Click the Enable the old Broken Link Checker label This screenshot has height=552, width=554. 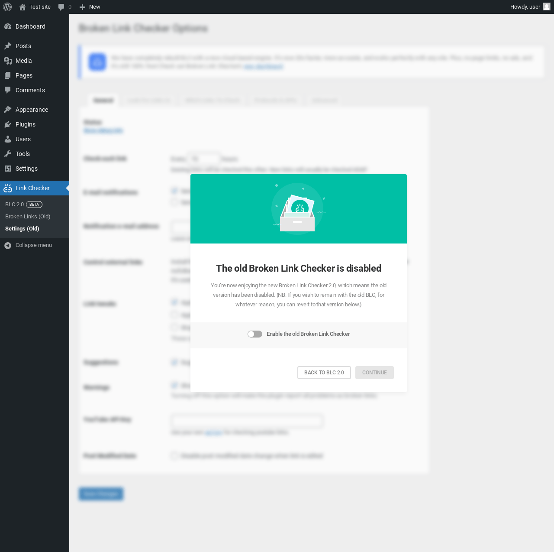[x=308, y=334]
